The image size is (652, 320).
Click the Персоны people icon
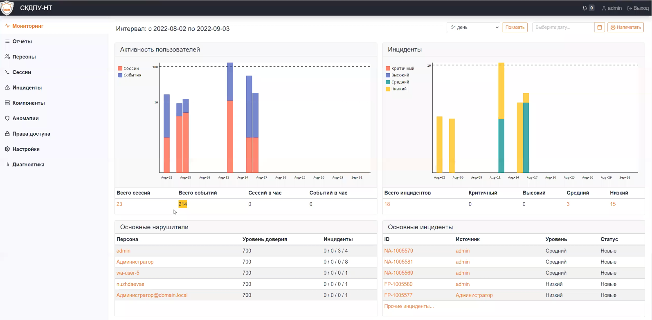point(7,57)
